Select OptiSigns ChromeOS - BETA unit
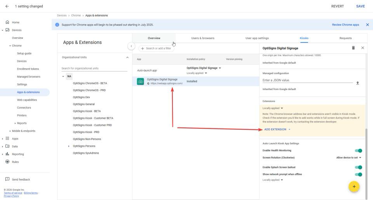 [90, 83]
